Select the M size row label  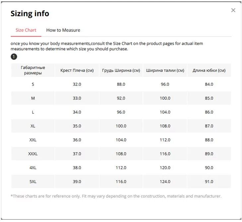tap(33, 98)
